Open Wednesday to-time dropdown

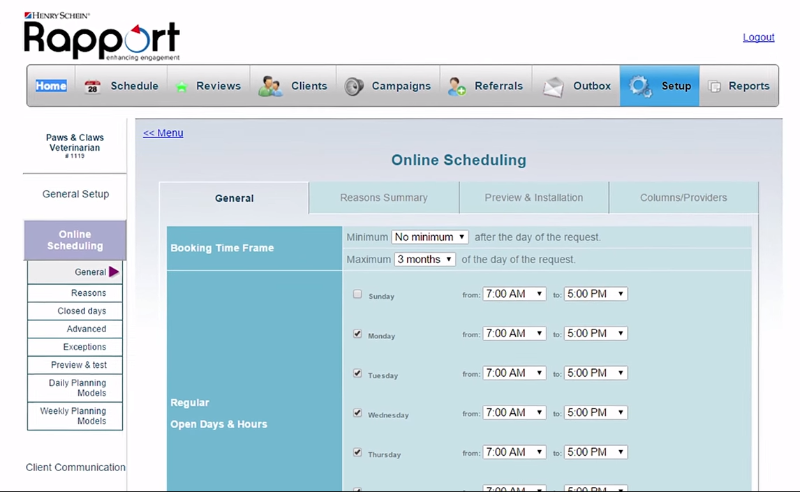[x=595, y=412]
